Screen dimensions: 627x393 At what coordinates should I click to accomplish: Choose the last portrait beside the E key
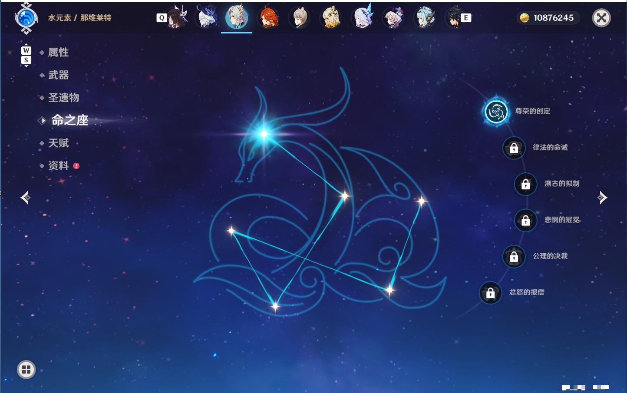click(x=454, y=17)
